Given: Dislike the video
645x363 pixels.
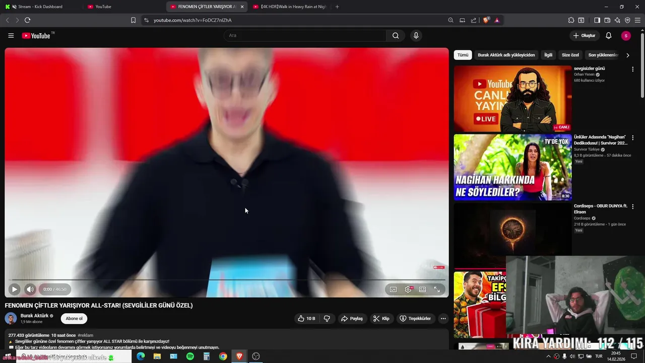Looking at the screenshot, I should 327,319.
